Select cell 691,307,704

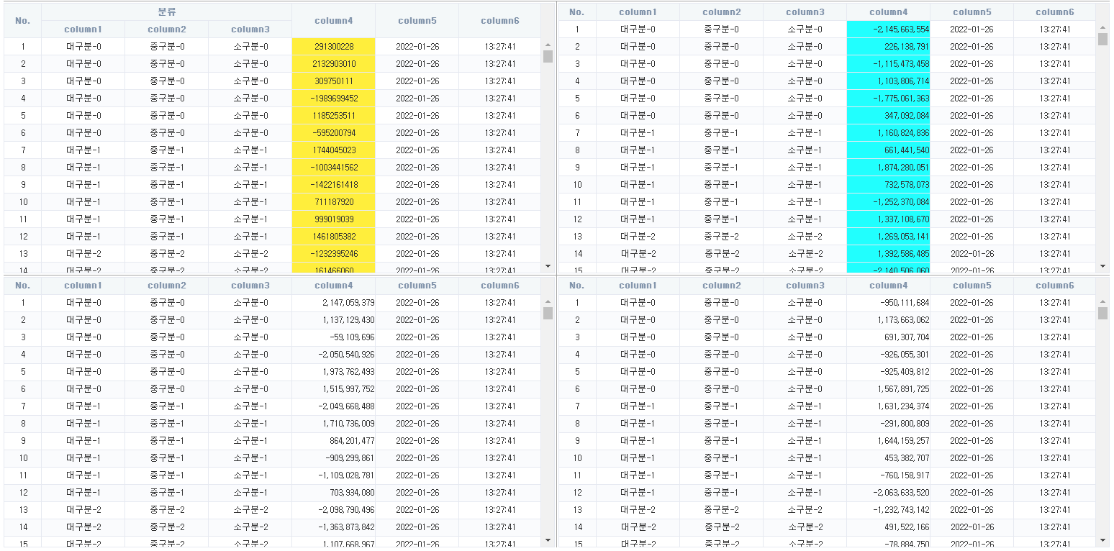pyautogui.click(x=889, y=337)
